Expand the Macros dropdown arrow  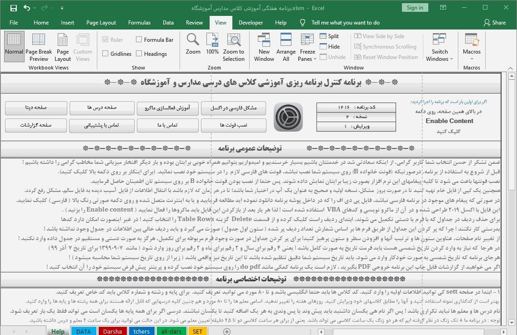[x=472, y=59]
